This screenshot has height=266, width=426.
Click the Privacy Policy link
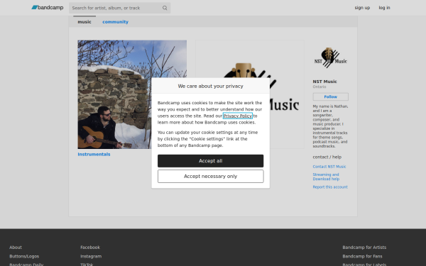(x=237, y=116)
